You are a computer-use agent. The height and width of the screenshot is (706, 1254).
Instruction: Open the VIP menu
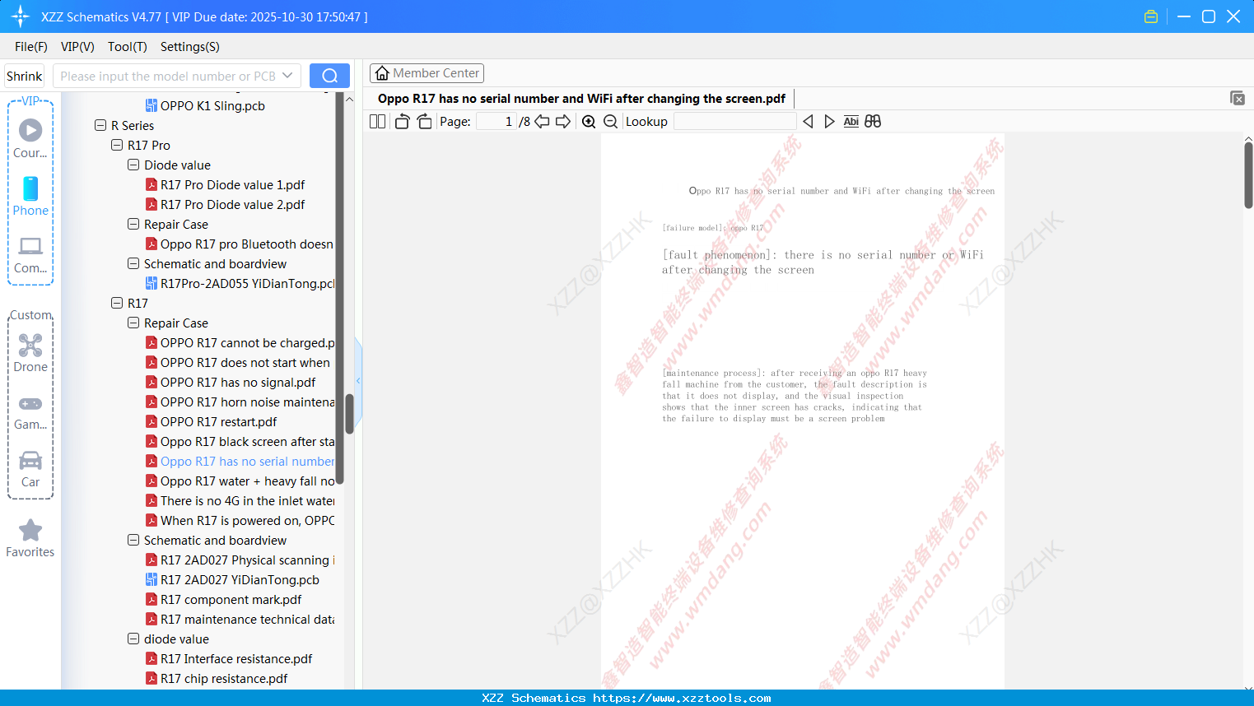pos(77,47)
